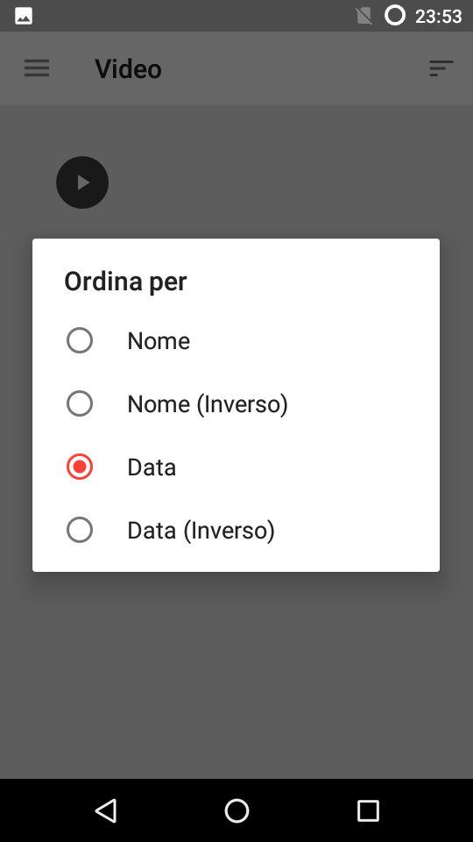
Task: Tap the Nome (Inverso) option label
Action: point(208,404)
